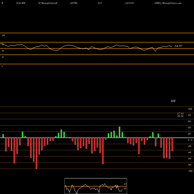The height and width of the screenshot is (194, 194).
Task: Click the 80 label on MR axis
Action: (x=189, y=115)
